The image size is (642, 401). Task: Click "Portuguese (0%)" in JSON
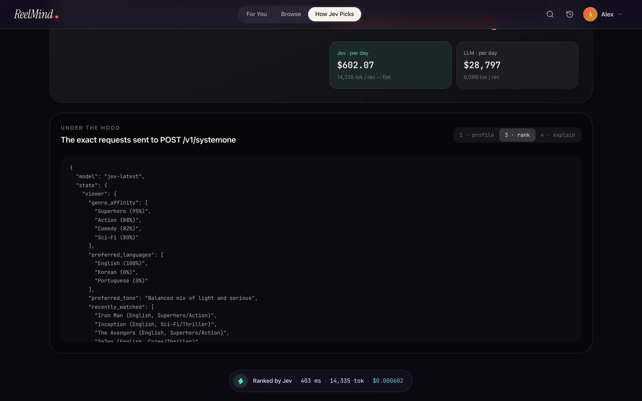click(x=121, y=281)
